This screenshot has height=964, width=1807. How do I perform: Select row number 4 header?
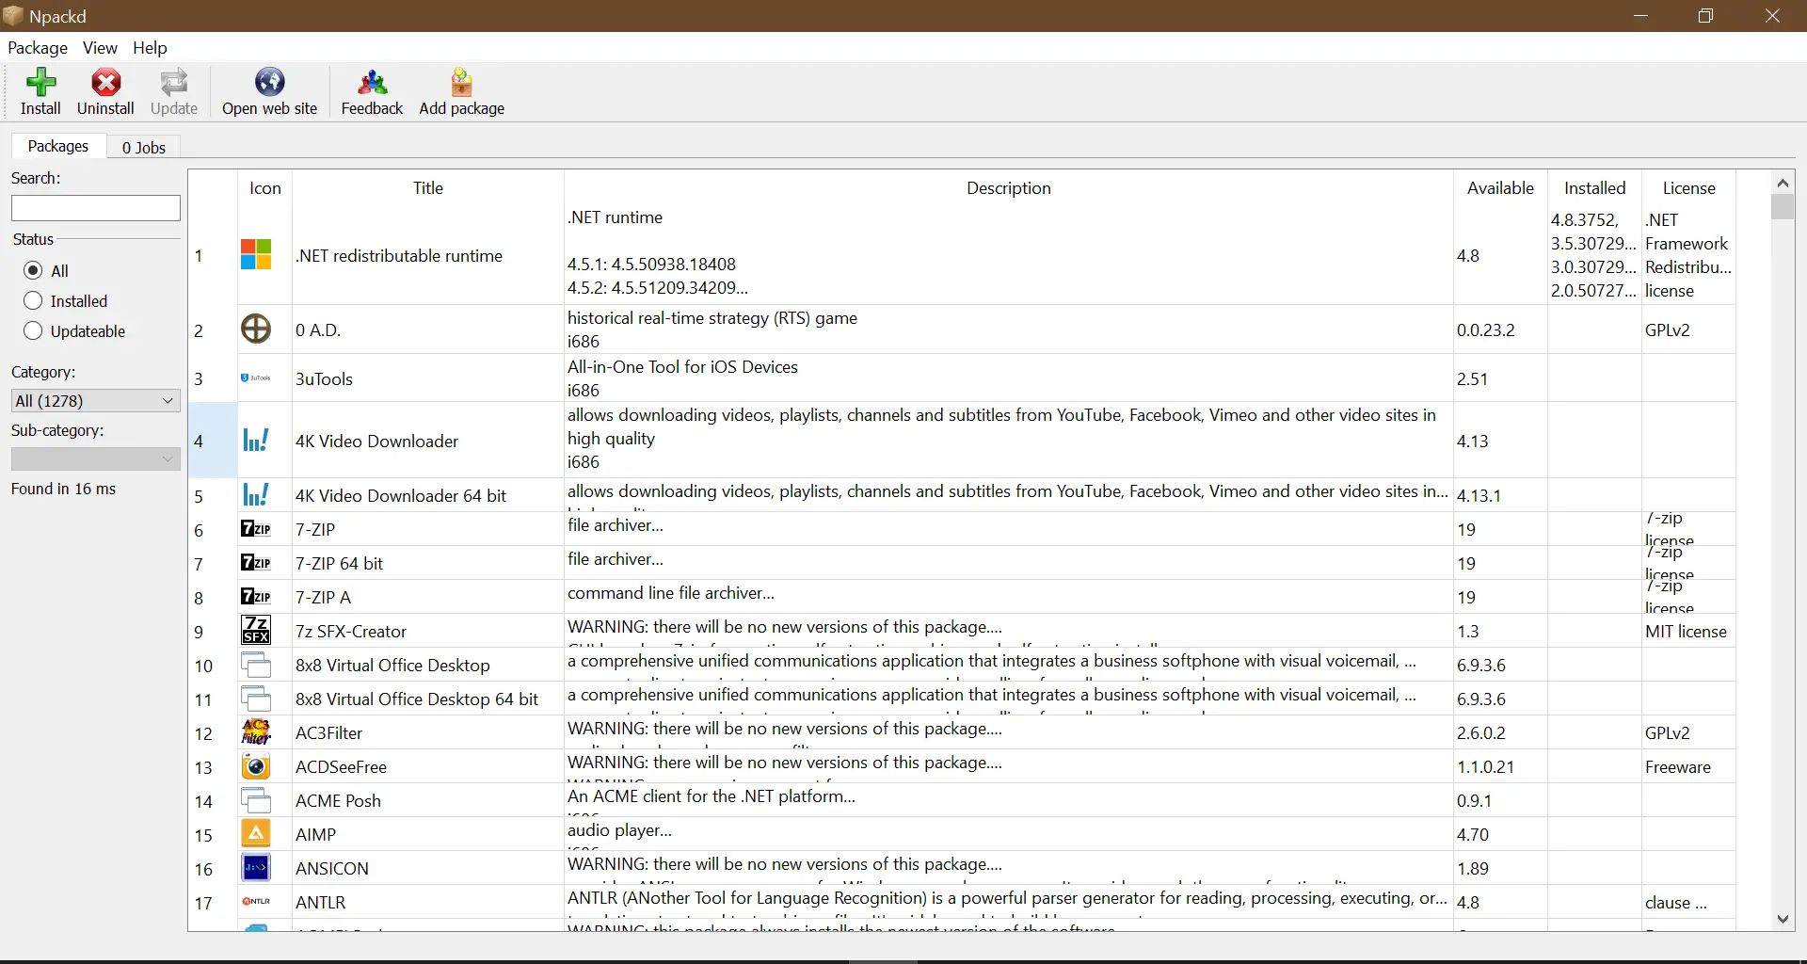213,441
